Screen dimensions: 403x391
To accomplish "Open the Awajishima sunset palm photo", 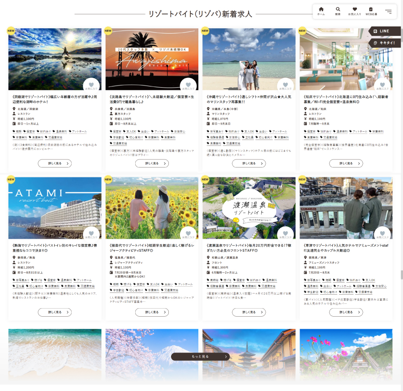I will pos(152,59).
